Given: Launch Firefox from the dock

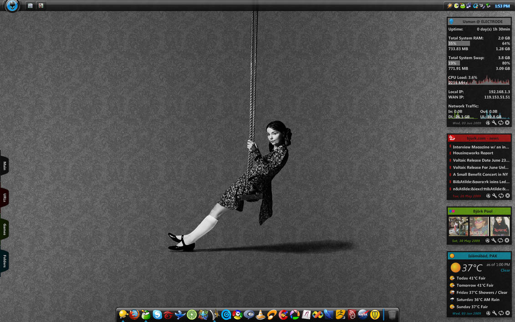Looking at the screenshot, I should [x=134, y=315].
